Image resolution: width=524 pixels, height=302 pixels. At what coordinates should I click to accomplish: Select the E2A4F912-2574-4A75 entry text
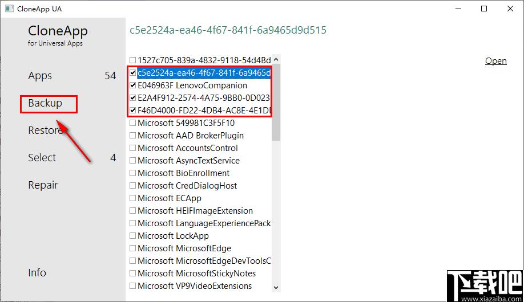[x=204, y=98]
